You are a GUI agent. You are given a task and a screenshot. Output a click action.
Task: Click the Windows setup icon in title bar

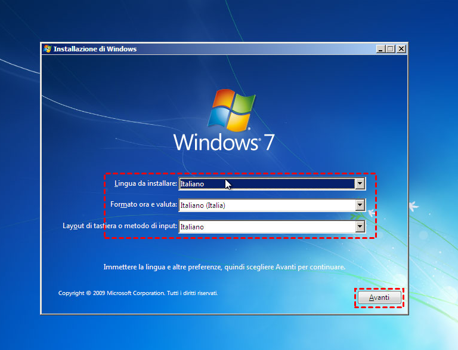[47, 49]
